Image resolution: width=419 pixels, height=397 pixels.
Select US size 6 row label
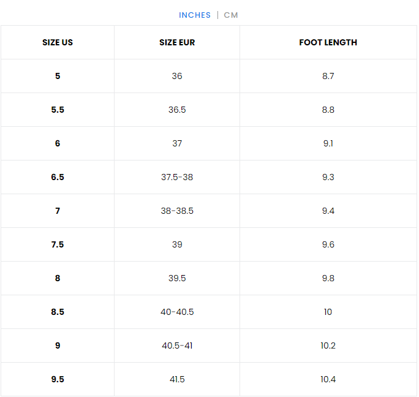58,143
